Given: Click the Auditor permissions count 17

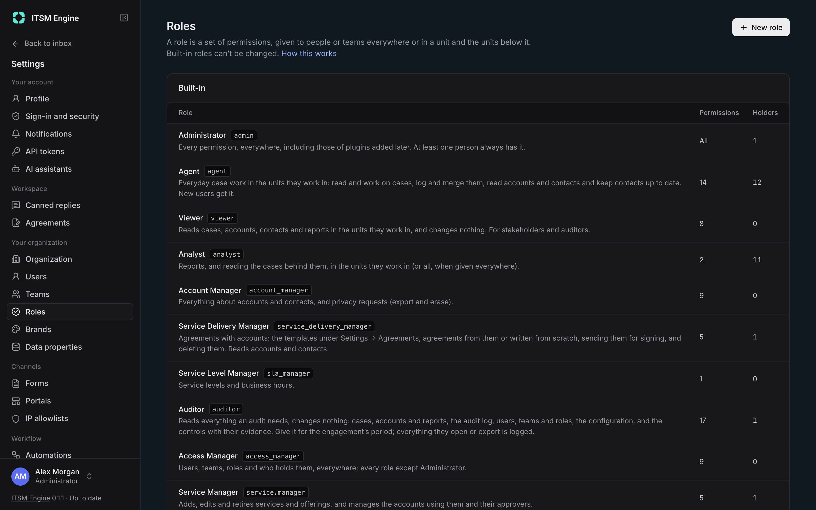Looking at the screenshot, I should coord(703,420).
